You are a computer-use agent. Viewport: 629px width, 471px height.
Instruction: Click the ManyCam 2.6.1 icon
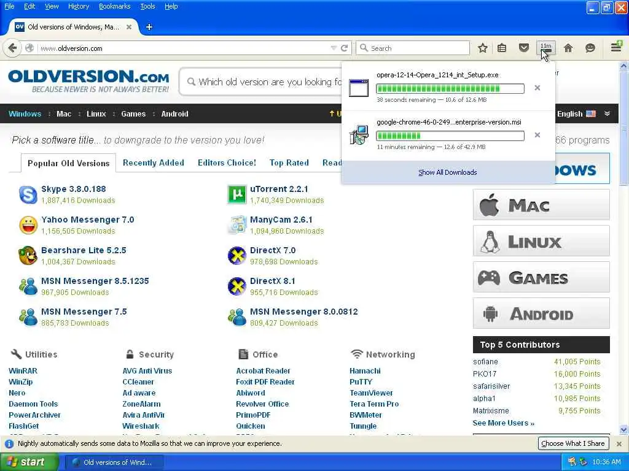coord(236,224)
